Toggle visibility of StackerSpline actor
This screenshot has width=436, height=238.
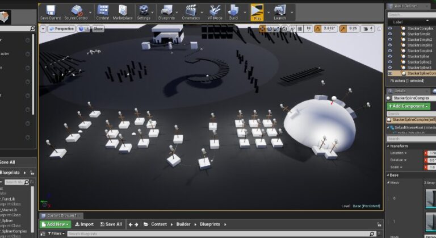click(390, 56)
